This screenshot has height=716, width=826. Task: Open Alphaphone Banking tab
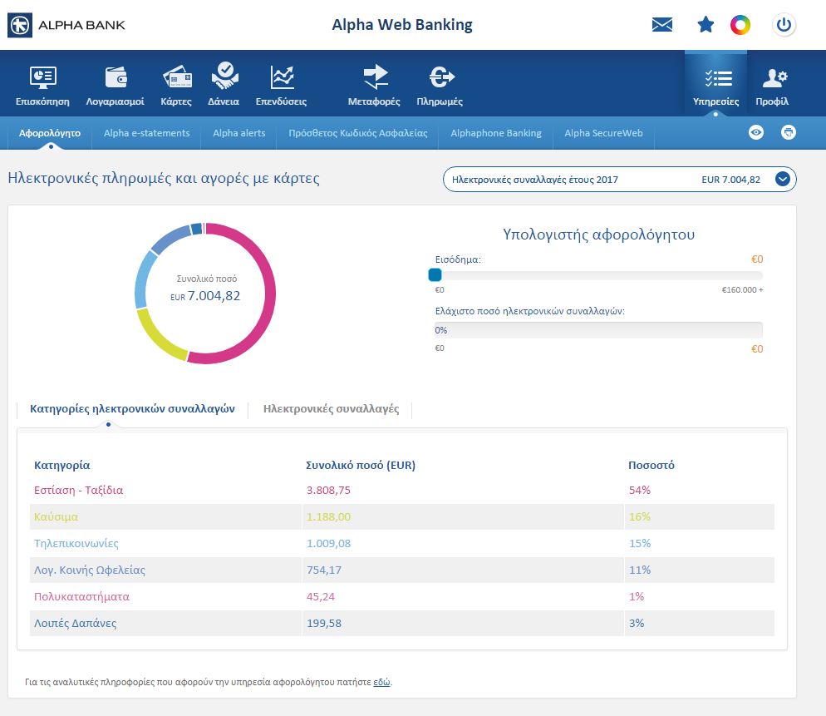[496, 133]
